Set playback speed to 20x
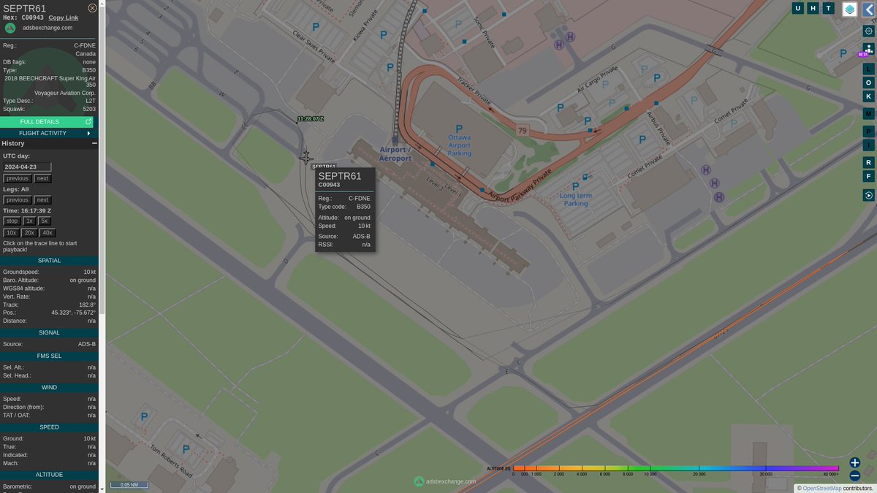 click(x=29, y=233)
